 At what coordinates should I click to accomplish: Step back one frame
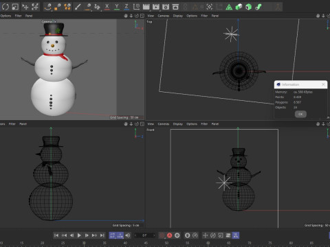click(71, 235)
